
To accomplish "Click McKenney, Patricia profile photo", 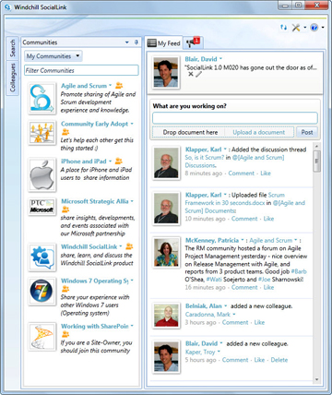I will pos(166,252).
